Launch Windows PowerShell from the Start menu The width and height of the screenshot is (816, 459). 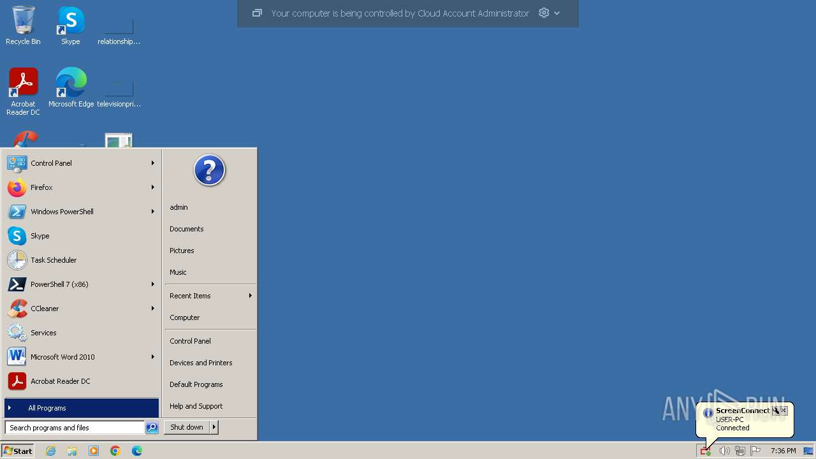pos(82,212)
